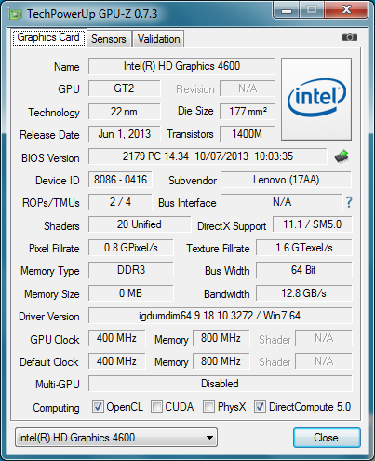Click the Shaders field 20 Unified

pyautogui.click(x=140, y=224)
